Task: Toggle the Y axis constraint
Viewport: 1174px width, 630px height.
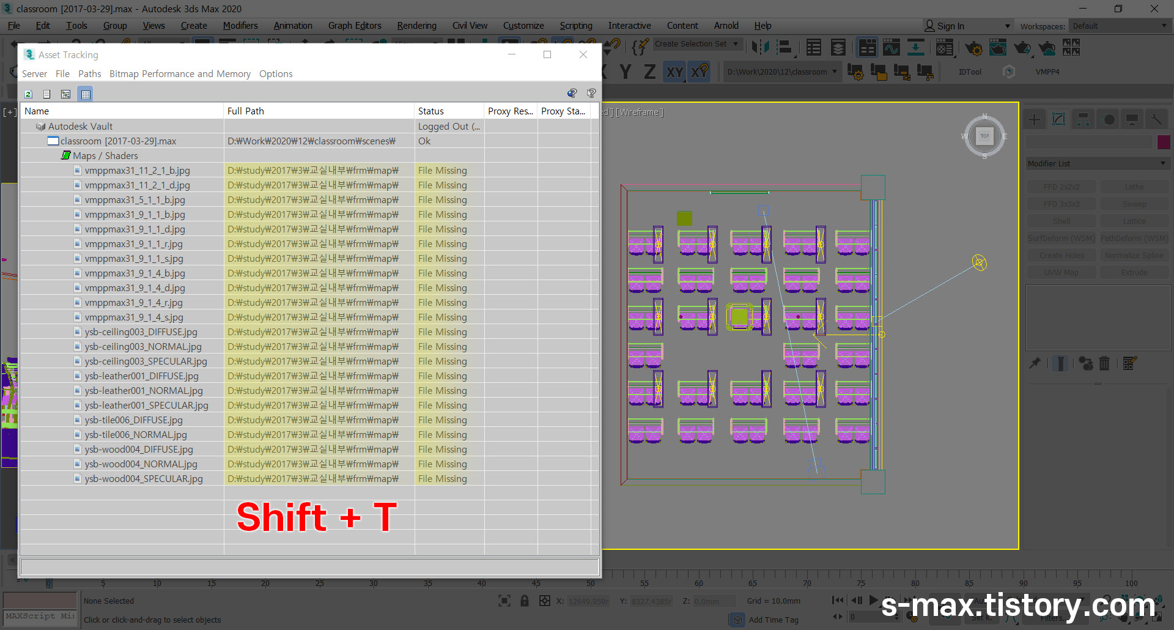Action: tap(626, 72)
